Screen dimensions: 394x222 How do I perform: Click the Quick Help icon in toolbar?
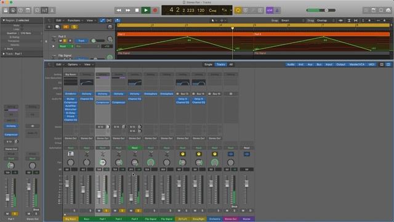click(x=20, y=10)
